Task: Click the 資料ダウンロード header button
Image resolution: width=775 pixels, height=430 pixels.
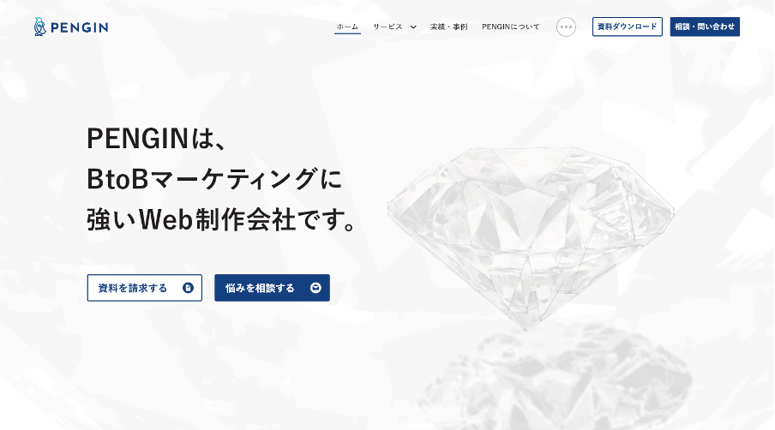Action: click(628, 27)
